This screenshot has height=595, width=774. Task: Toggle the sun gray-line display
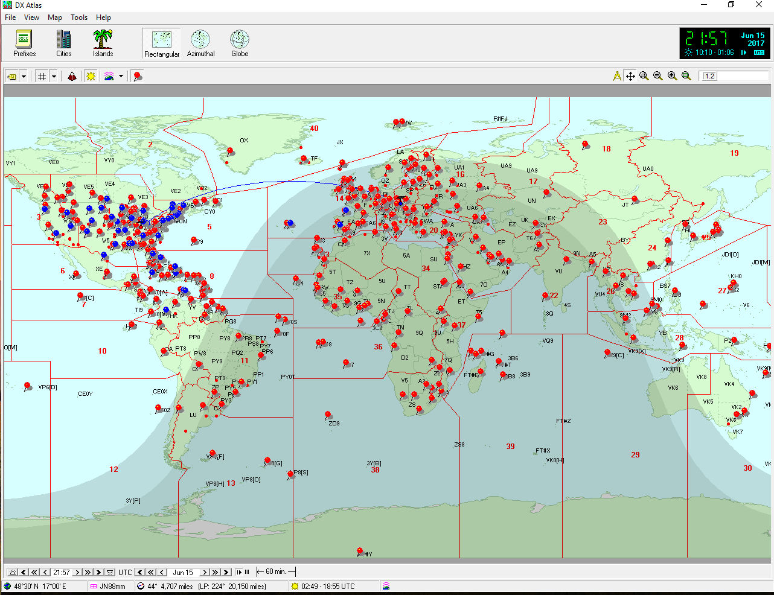click(x=91, y=76)
